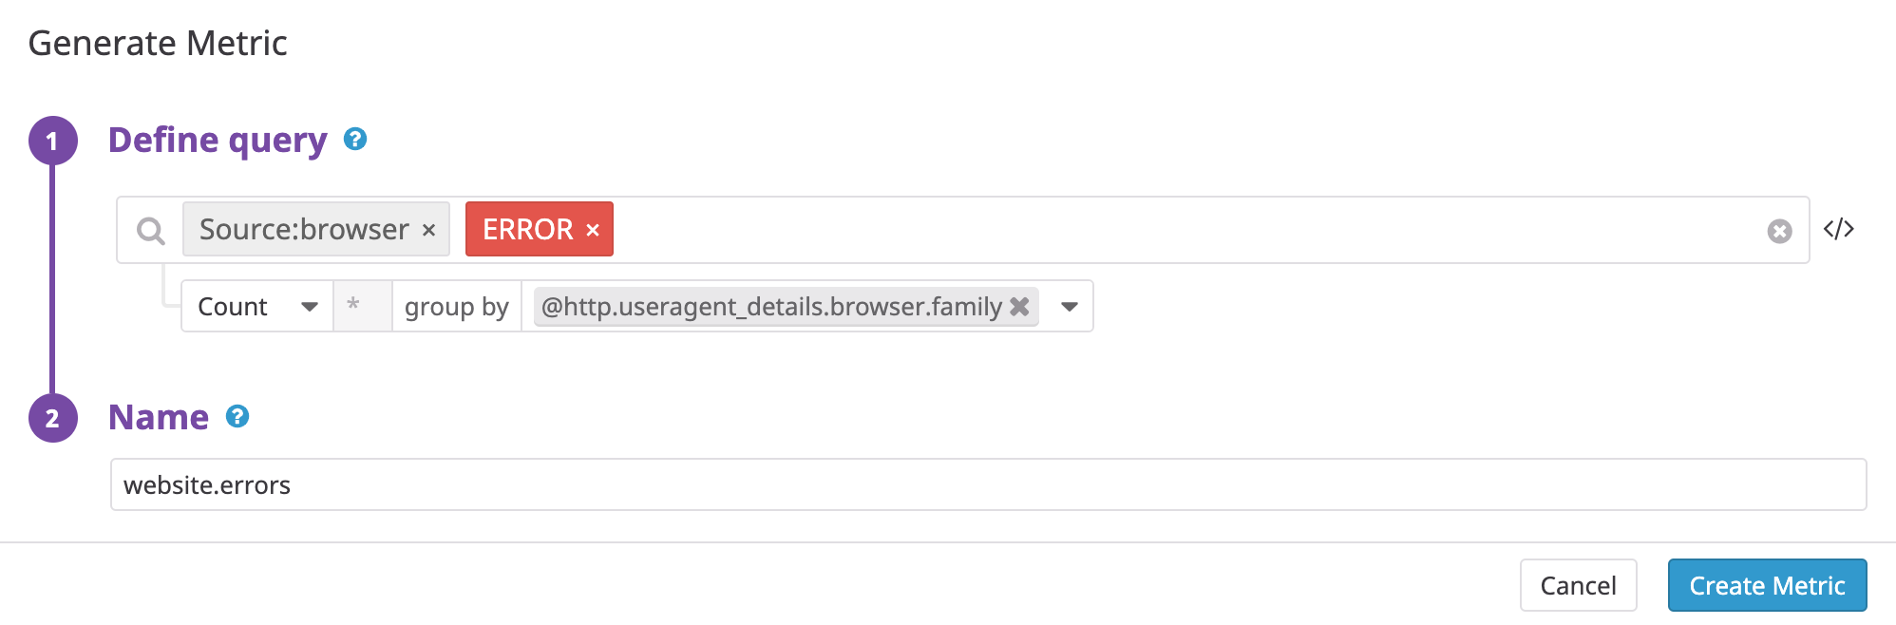
Task: Expand the group by field selector dropdown
Action: click(x=1070, y=306)
